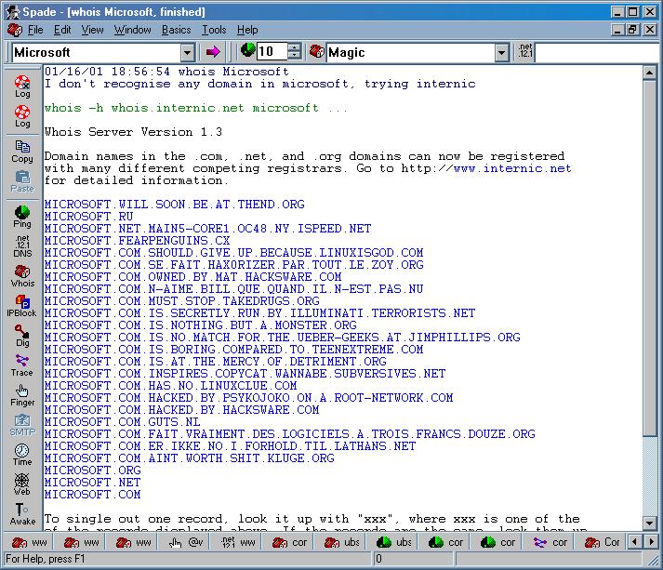Open the Tools menu
The height and width of the screenshot is (570, 663).
(x=214, y=30)
